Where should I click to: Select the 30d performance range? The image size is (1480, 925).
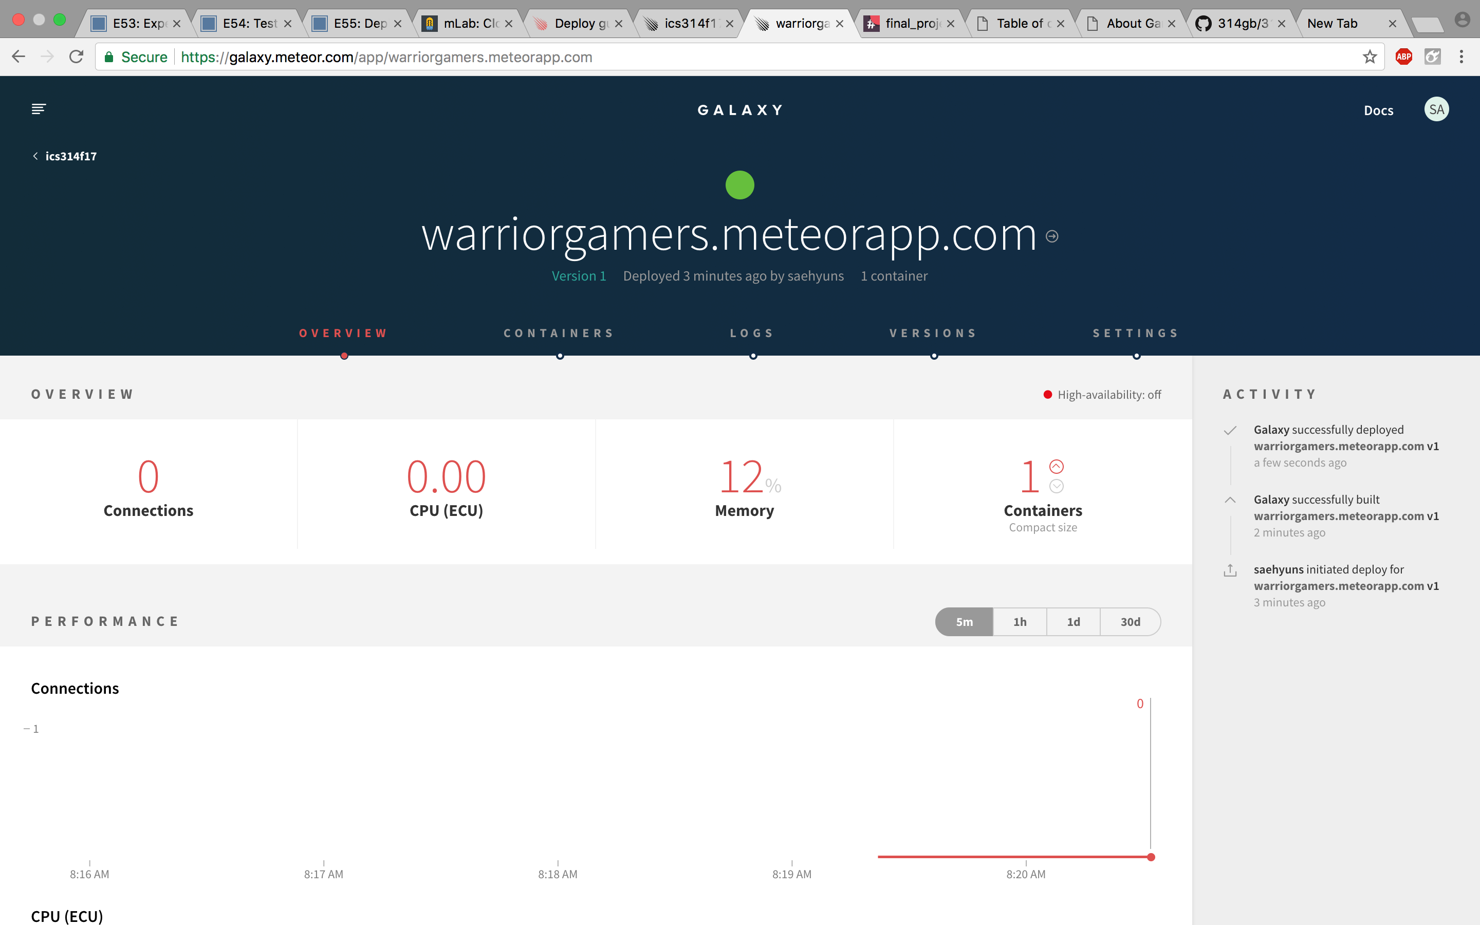pos(1130,622)
